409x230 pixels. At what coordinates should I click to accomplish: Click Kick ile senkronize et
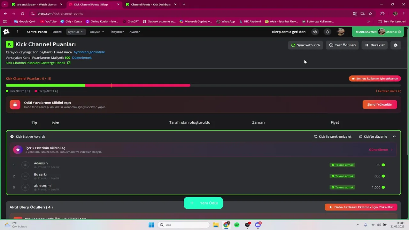[333, 136]
